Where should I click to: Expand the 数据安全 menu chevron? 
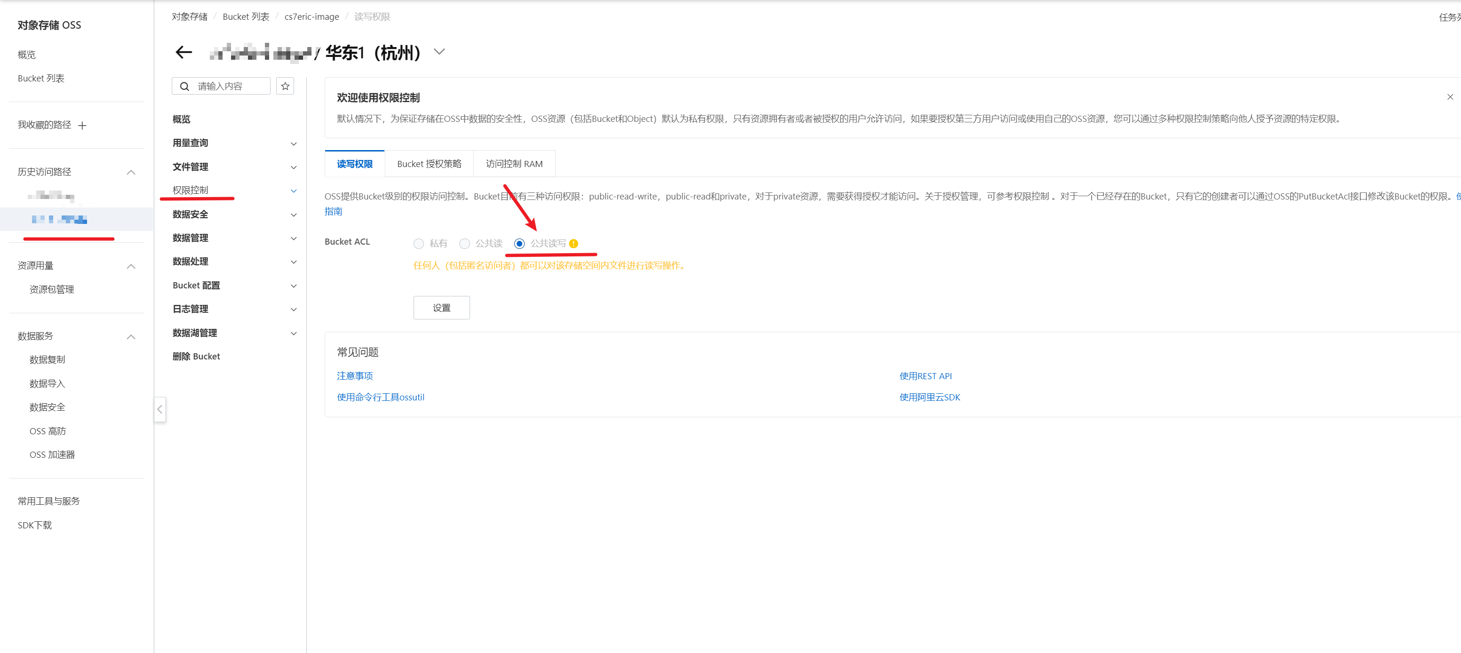pyautogui.click(x=293, y=215)
